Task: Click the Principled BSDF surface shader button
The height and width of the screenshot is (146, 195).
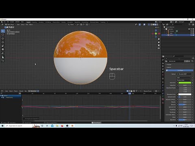Action: coord(184,74)
